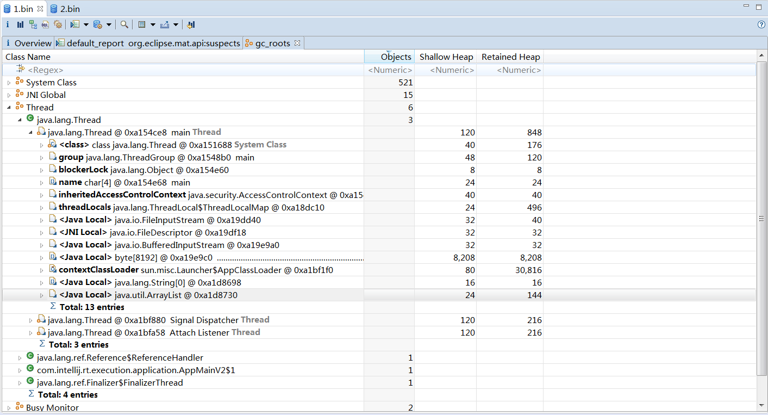768x415 pixels.
Task: Select System Class GC root icon
Action: [20, 82]
